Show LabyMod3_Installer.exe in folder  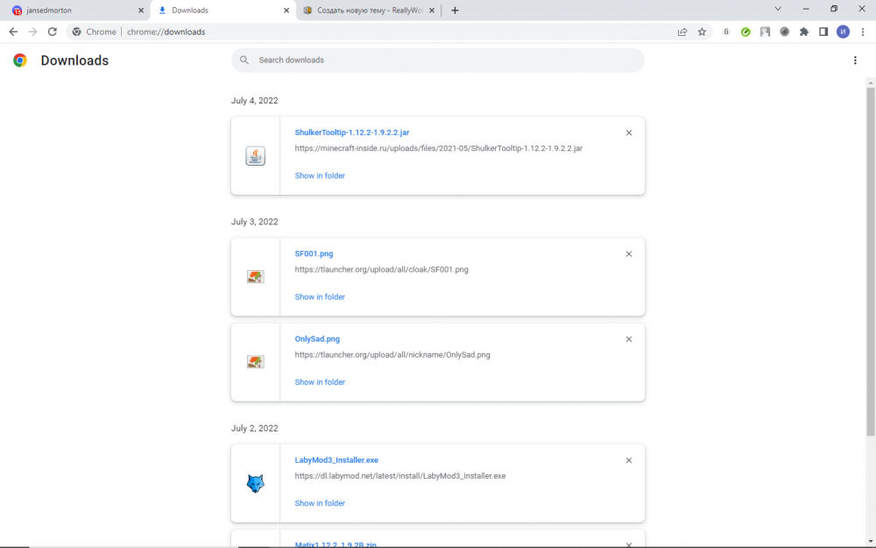(320, 503)
